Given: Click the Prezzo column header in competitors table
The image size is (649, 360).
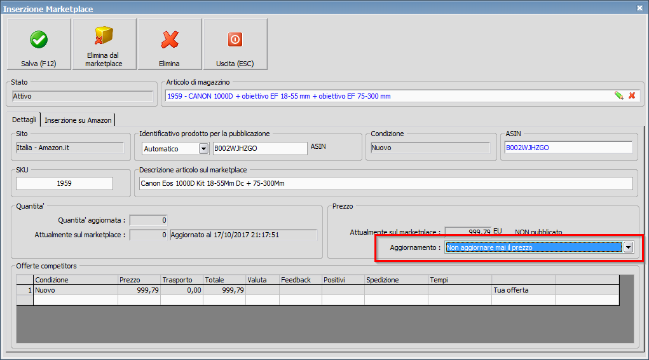Looking at the screenshot, I should coord(139,280).
